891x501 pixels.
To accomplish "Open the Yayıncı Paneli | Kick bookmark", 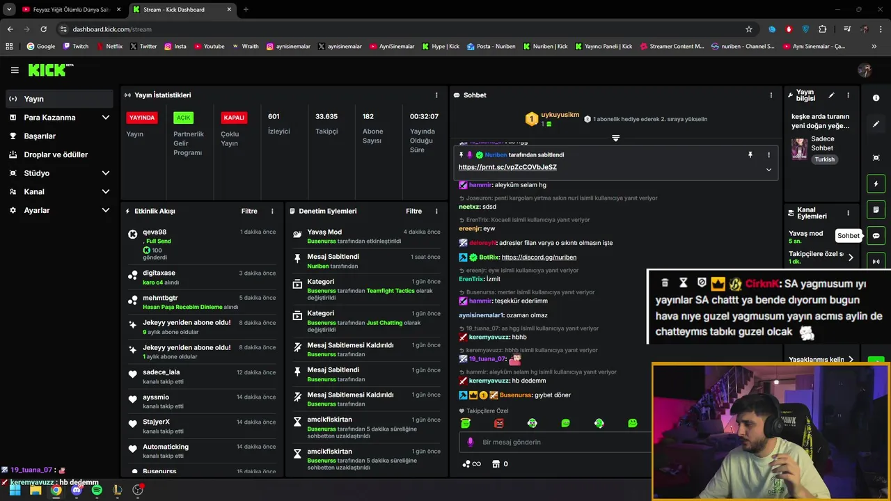I will (603, 47).
